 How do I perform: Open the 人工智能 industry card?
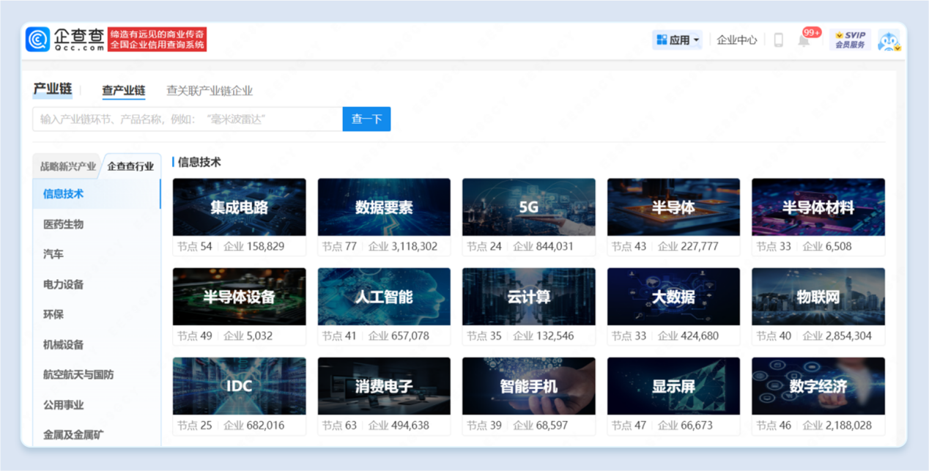click(383, 297)
